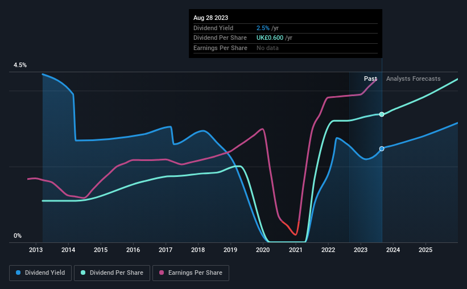Click the Aug 28 2023 tooltip date

pos(211,18)
